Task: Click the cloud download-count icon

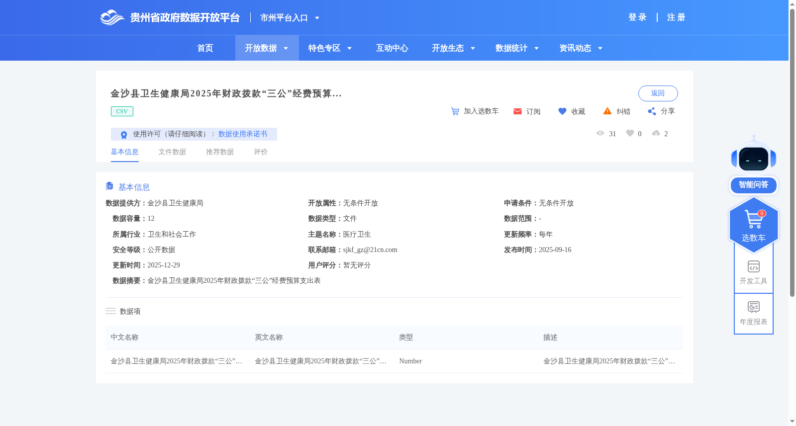Action: (656, 133)
